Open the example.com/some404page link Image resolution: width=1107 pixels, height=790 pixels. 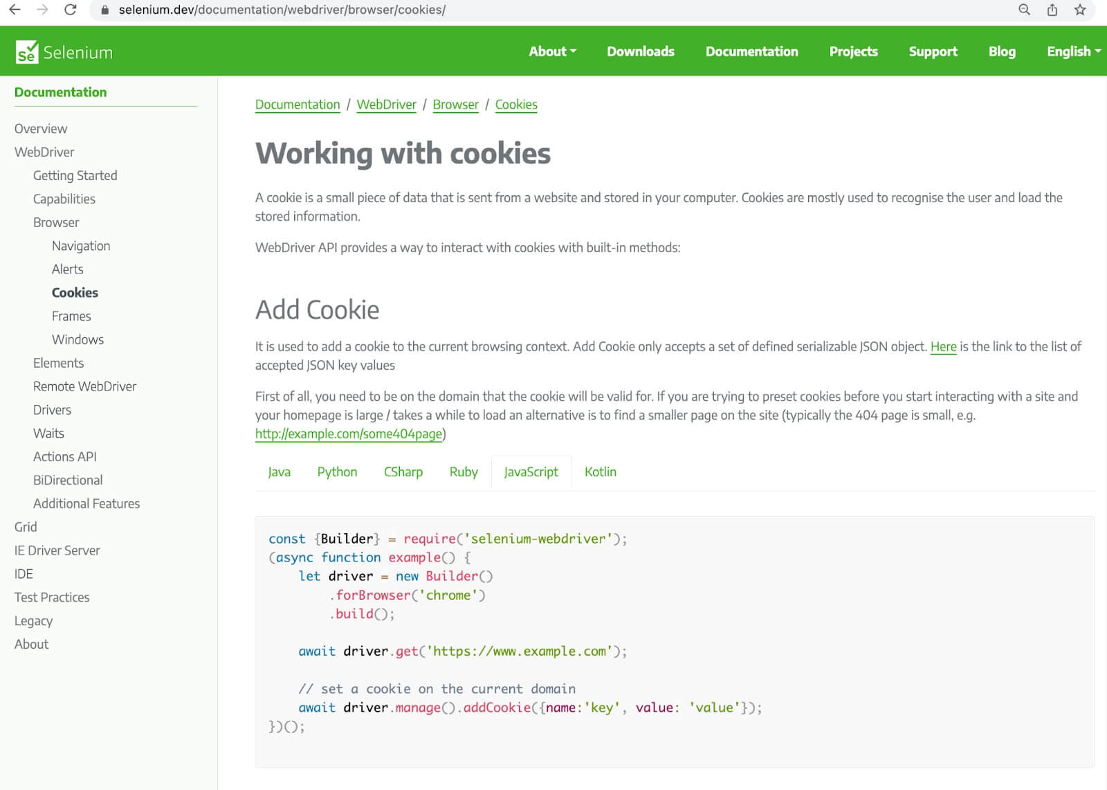tap(349, 433)
